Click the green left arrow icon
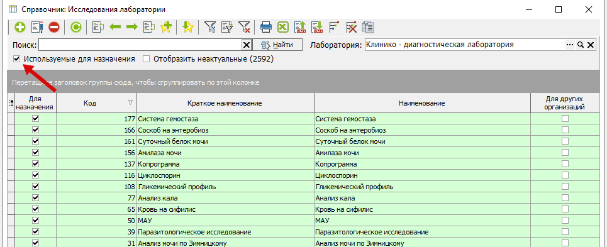 tap(115, 27)
